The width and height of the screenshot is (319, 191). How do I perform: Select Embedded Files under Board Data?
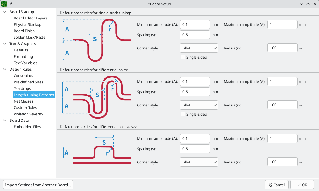(x=27, y=127)
